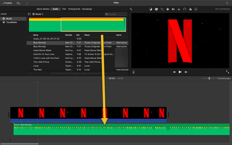Click Alle zurücksetzen

222,9
